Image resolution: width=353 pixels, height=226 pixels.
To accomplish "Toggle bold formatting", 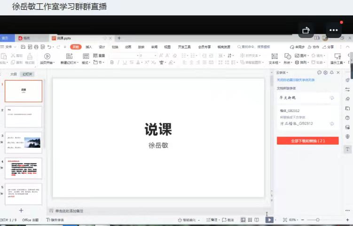I will pos(112,62).
